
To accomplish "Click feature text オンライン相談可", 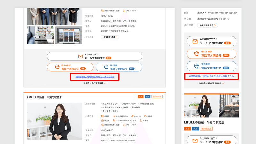I will pos(110,111).
